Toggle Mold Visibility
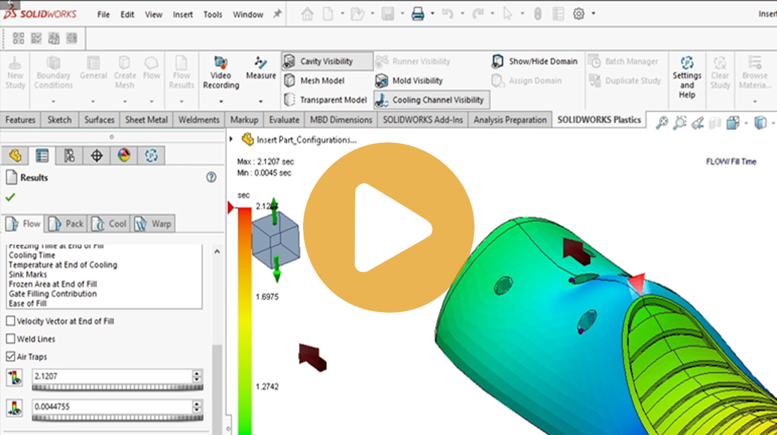 click(x=382, y=80)
